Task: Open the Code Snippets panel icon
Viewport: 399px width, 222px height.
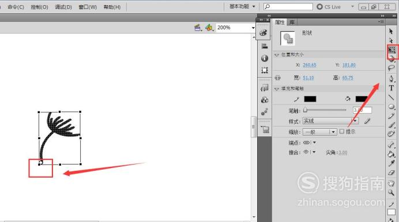Action: pos(265,88)
